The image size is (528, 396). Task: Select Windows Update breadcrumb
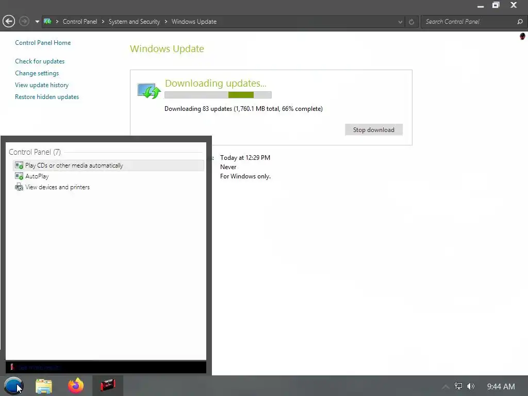click(x=194, y=22)
